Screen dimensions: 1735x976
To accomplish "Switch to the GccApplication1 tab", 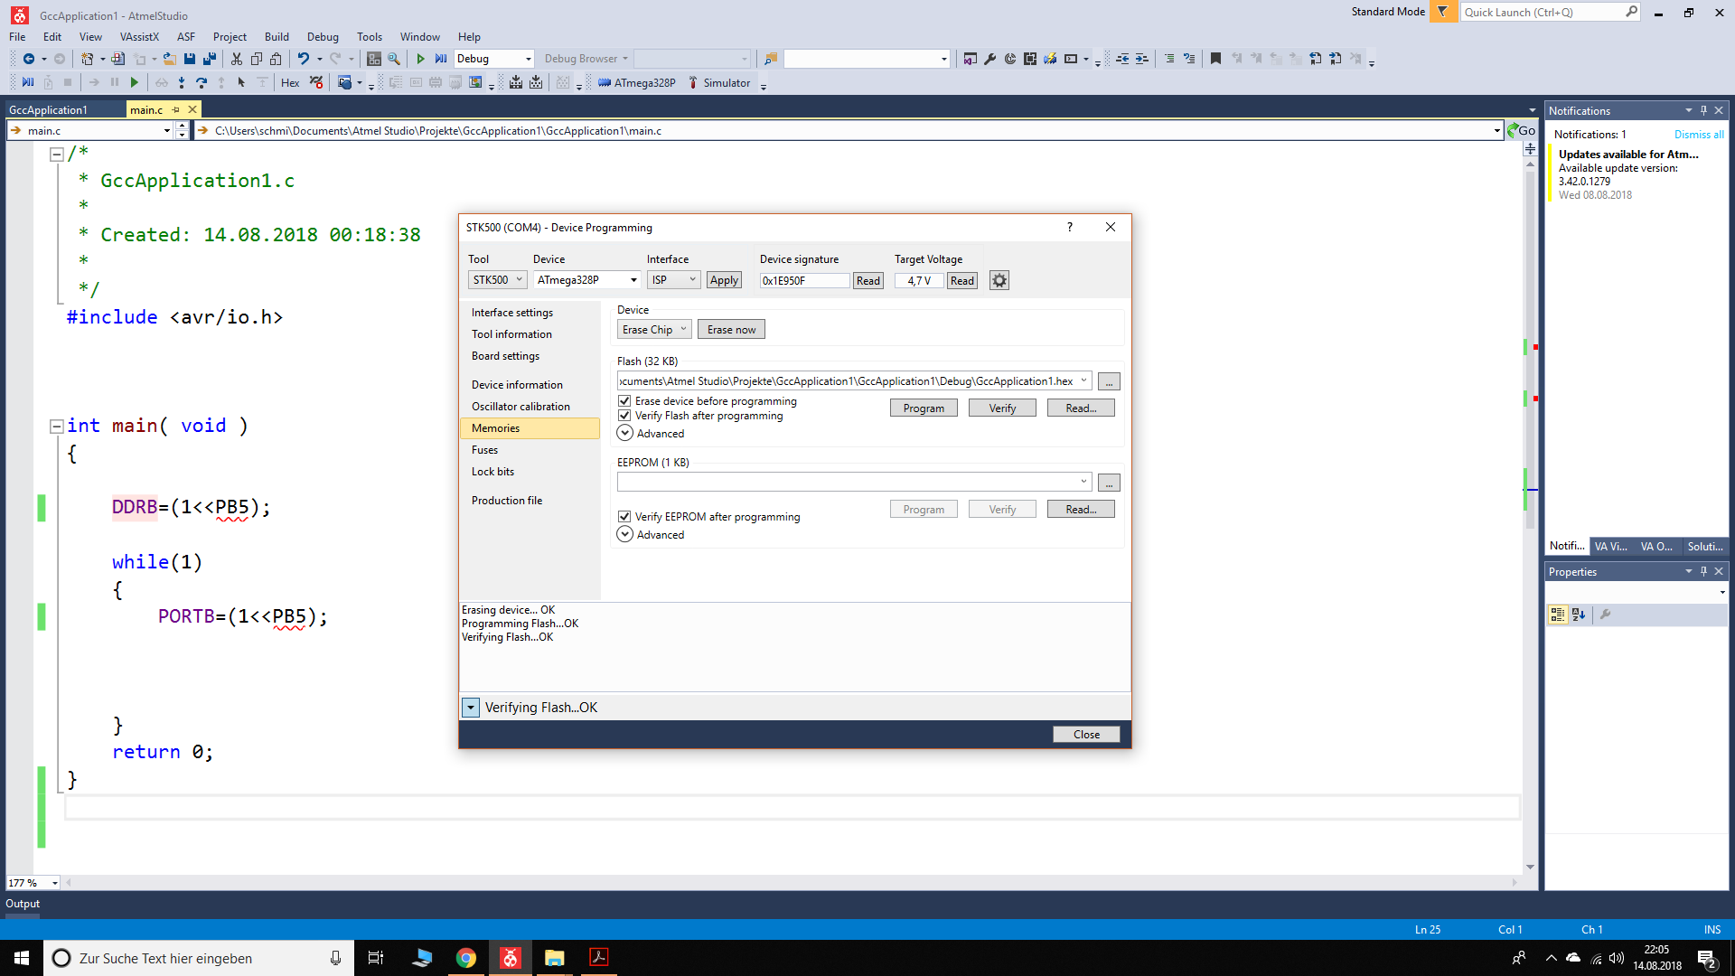I will pyautogui.click(x=49, y=110).
